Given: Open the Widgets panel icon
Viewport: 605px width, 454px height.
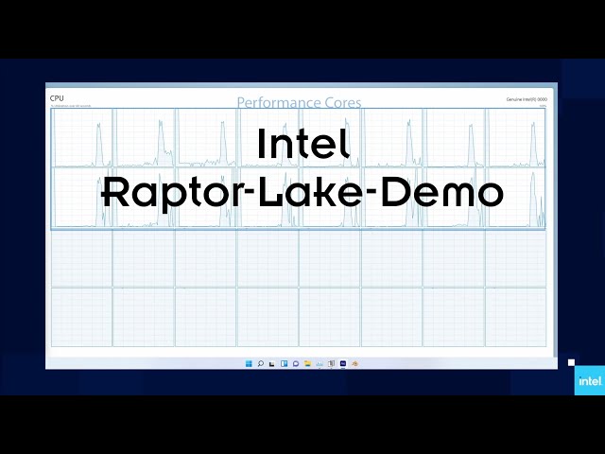Looking at the screenshot, I should [284, 363].
